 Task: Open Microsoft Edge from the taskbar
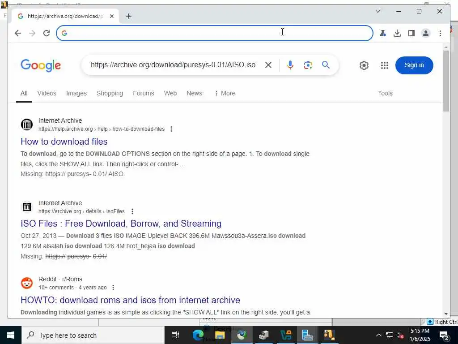coord(198,335)
